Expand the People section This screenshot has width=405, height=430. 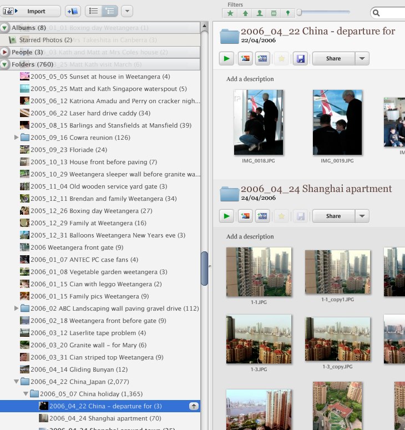5,52
